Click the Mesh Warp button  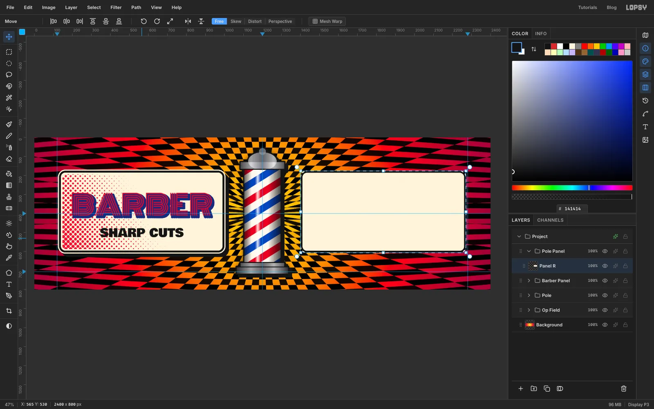(327, 21)
